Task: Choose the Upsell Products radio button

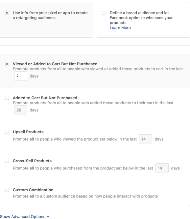Action: tap(7, 132)
